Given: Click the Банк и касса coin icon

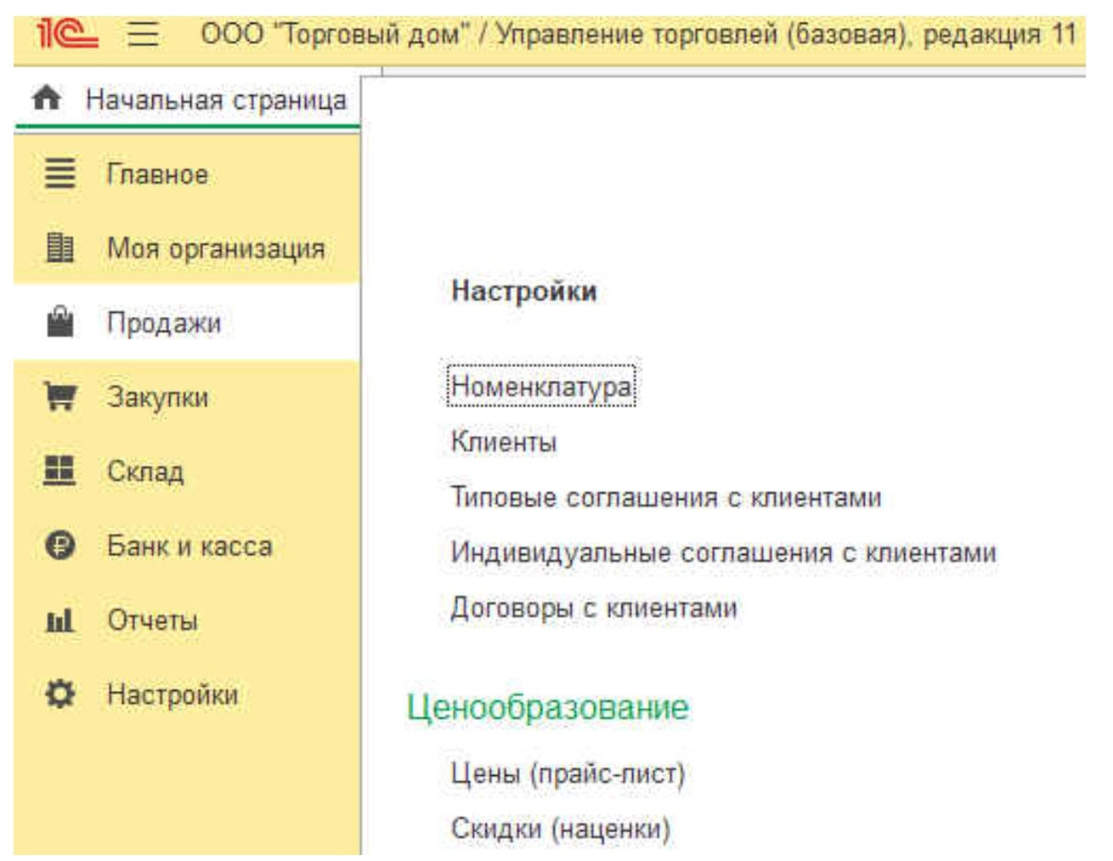Looking at the screenshot, I should point(59,545).
